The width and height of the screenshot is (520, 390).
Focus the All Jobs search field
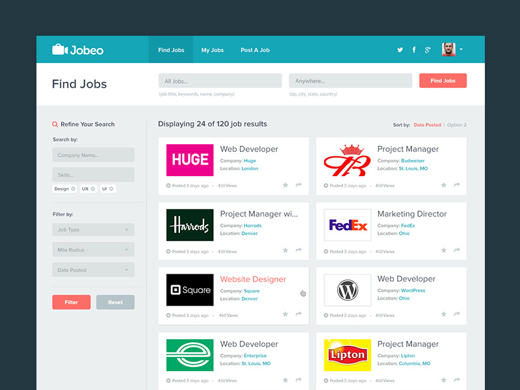click(220, 81)
